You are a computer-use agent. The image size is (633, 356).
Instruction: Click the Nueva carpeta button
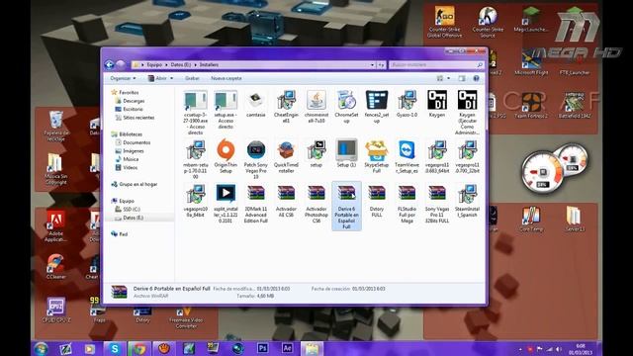tap(226, 78)
